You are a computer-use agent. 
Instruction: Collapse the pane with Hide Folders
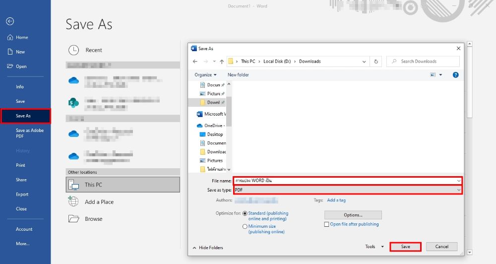(207, 248)
